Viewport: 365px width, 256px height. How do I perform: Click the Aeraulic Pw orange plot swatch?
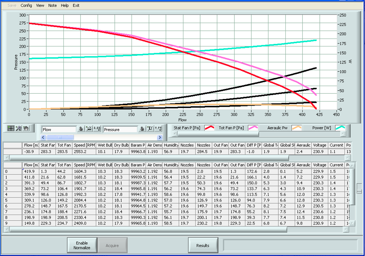pyautogui.click(x=297, y=128)
